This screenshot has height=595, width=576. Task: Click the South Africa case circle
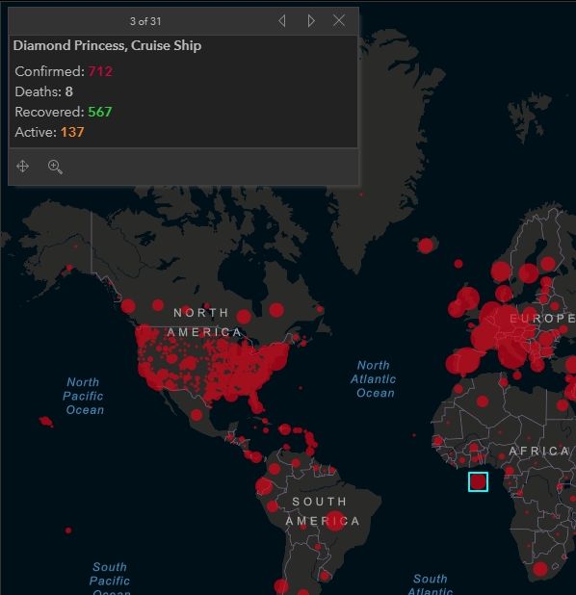tap(540, 569)
